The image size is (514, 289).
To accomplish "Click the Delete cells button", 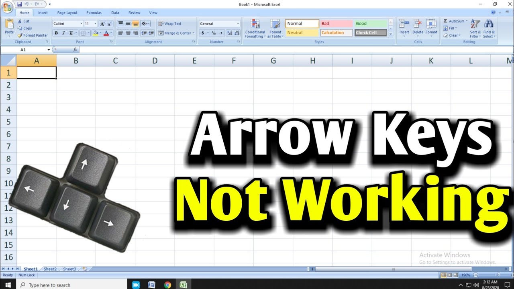I will pos(418,28).
